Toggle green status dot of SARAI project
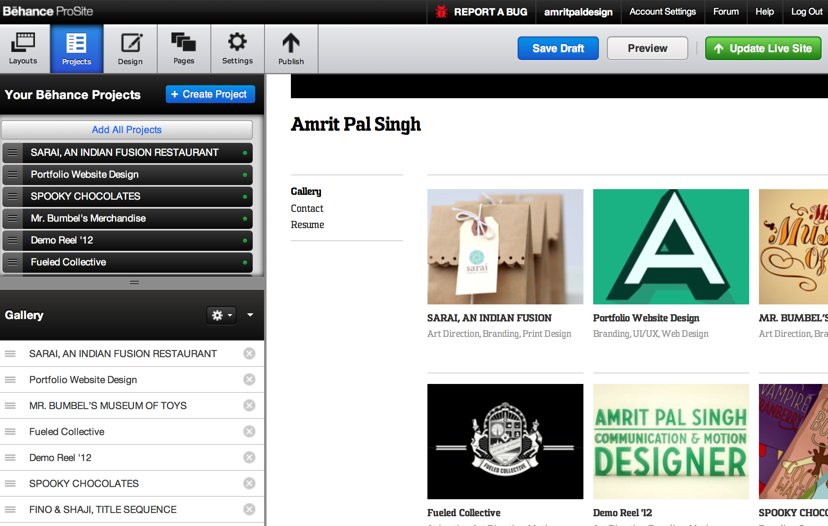Screen dimensions: 828x526 pyautogui.click(x=245, y=153)
